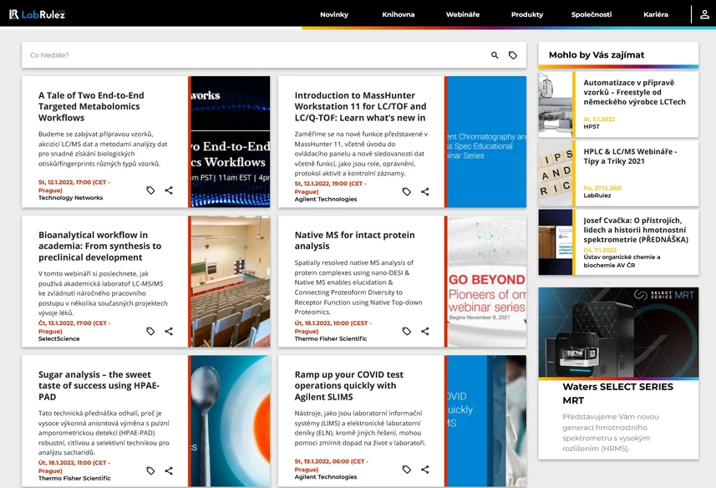Share the Ramp up COVID test webinar
The width and height of the screenshot is (716, 488).
pos(424,470)
